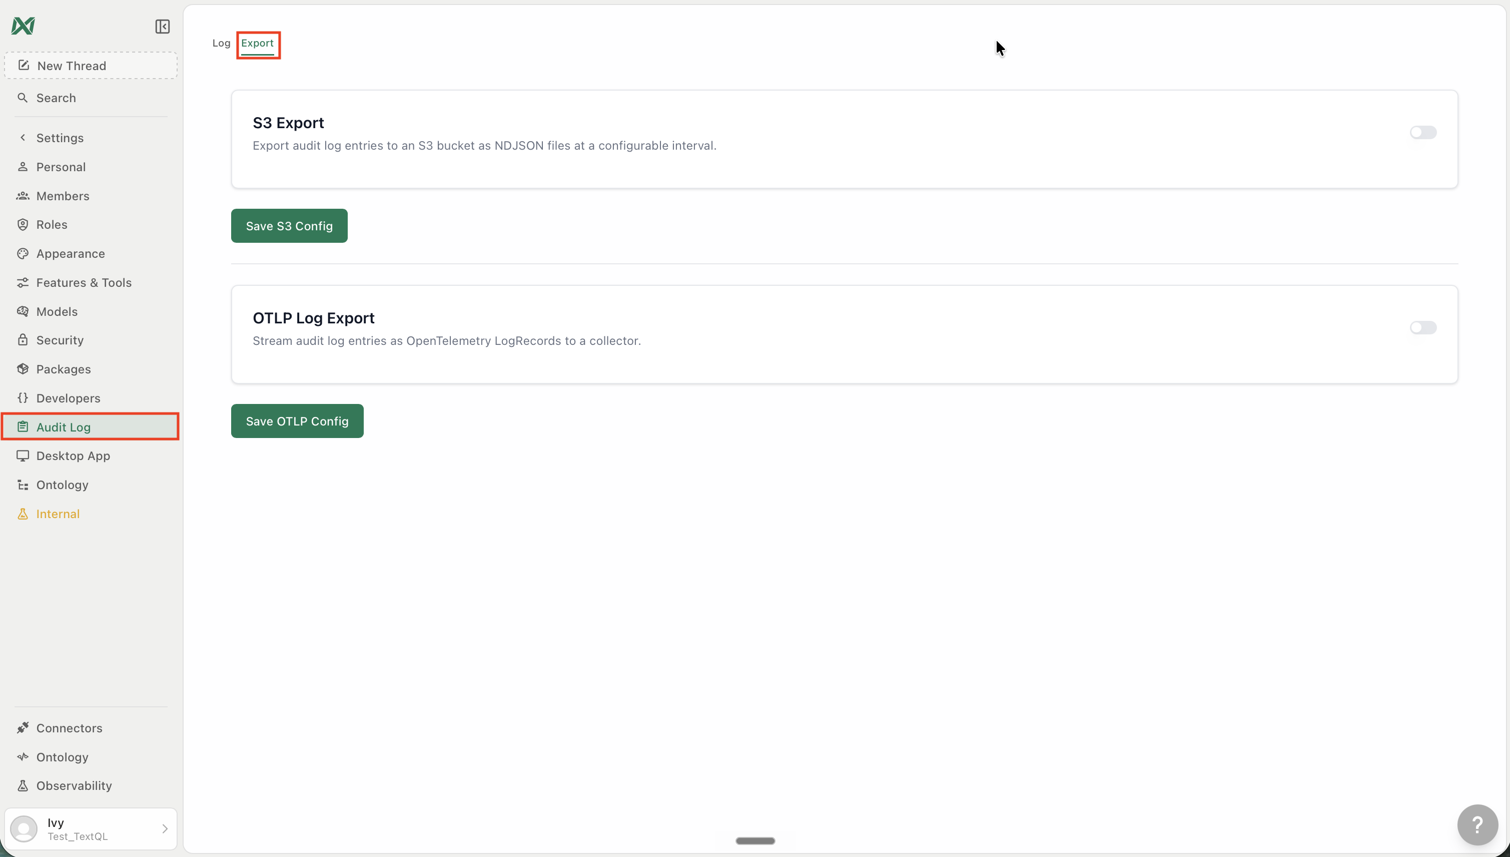1510x857 pixels.
Task: Click the bottom drag handle bar
Action: (756, 840)
